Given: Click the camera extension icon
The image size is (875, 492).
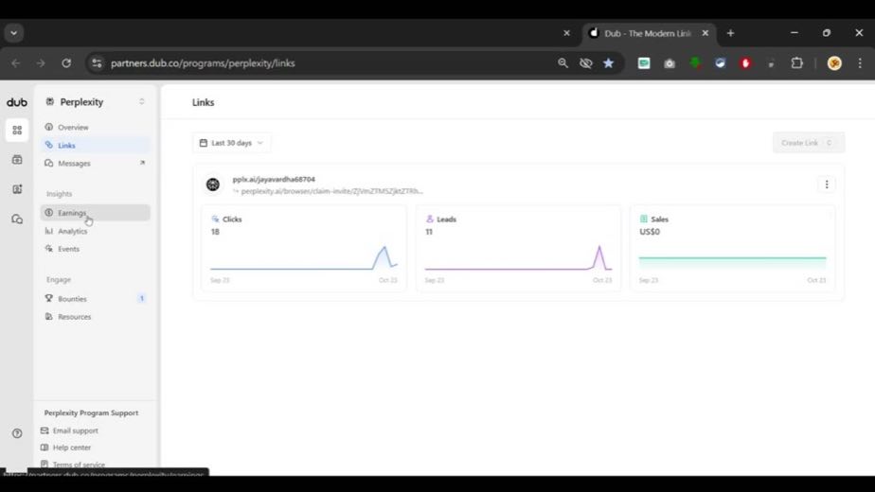Looking at the screenshot, I should pyautogui.click(x=670, y=63).
